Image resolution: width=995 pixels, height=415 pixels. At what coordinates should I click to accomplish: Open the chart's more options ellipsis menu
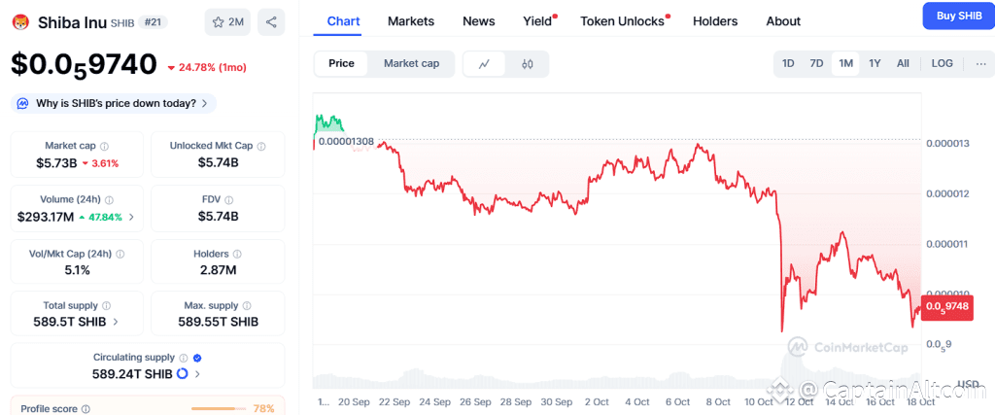click(x=980, y=63)
